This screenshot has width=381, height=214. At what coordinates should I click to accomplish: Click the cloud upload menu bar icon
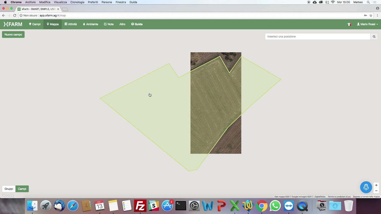point(315,2)
